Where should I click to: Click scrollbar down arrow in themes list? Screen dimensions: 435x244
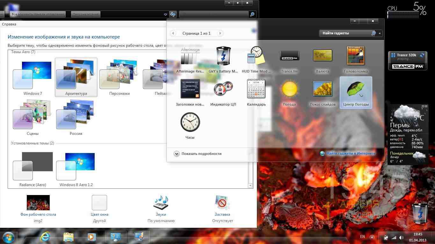point(250,185)
